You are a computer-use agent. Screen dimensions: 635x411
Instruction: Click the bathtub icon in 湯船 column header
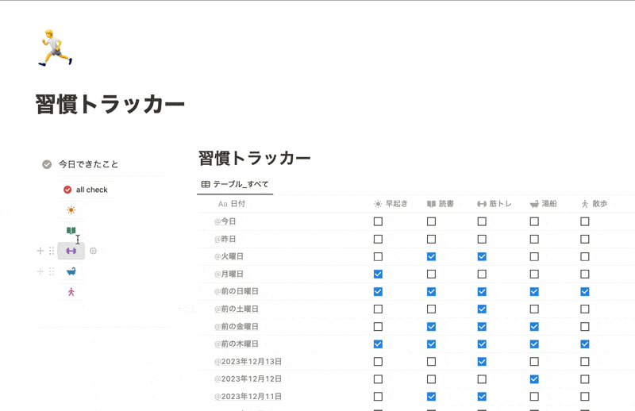point(534,204)
